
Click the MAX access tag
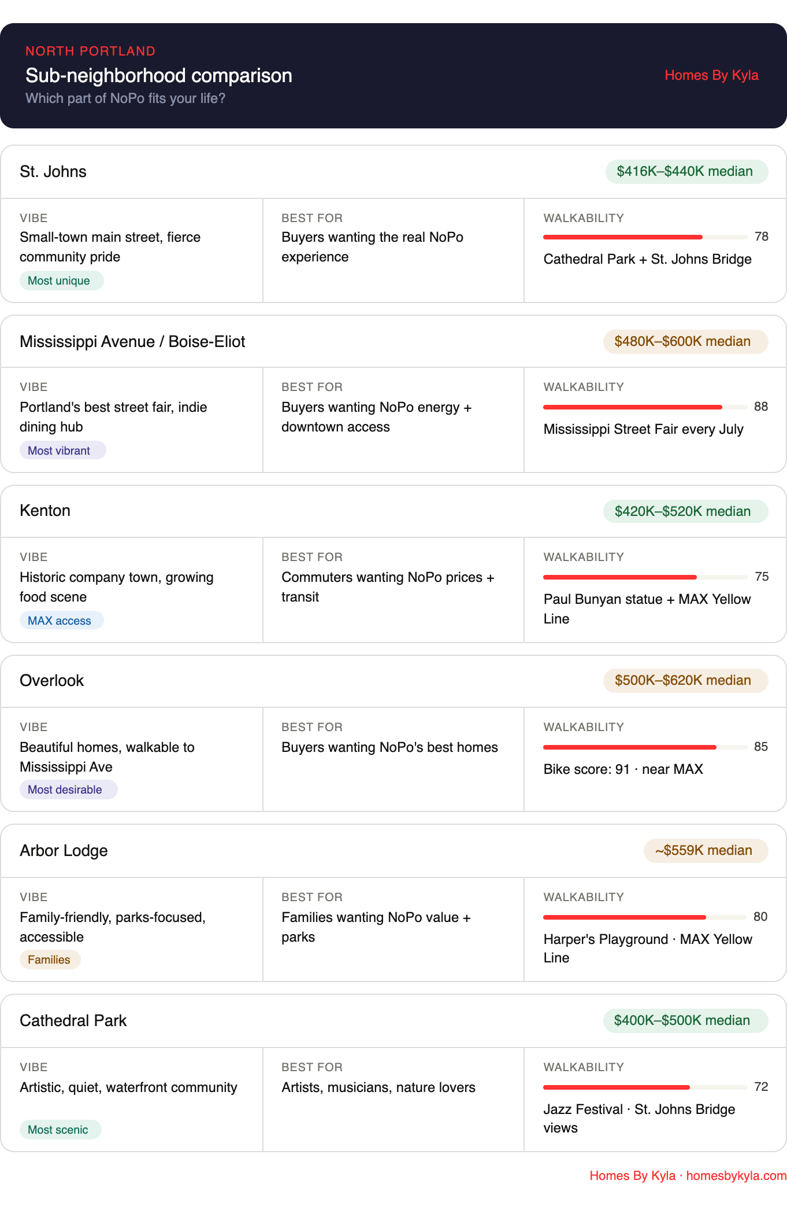pyautogui.click(x=62, y=621)
